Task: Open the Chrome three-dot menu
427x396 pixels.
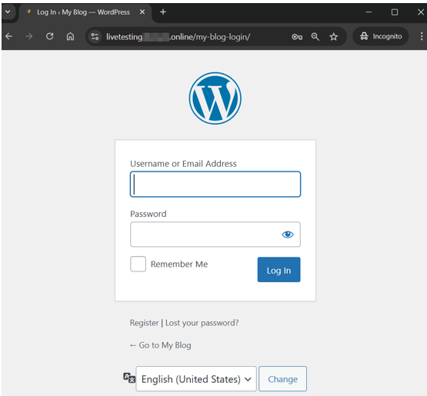Action: 422,36
